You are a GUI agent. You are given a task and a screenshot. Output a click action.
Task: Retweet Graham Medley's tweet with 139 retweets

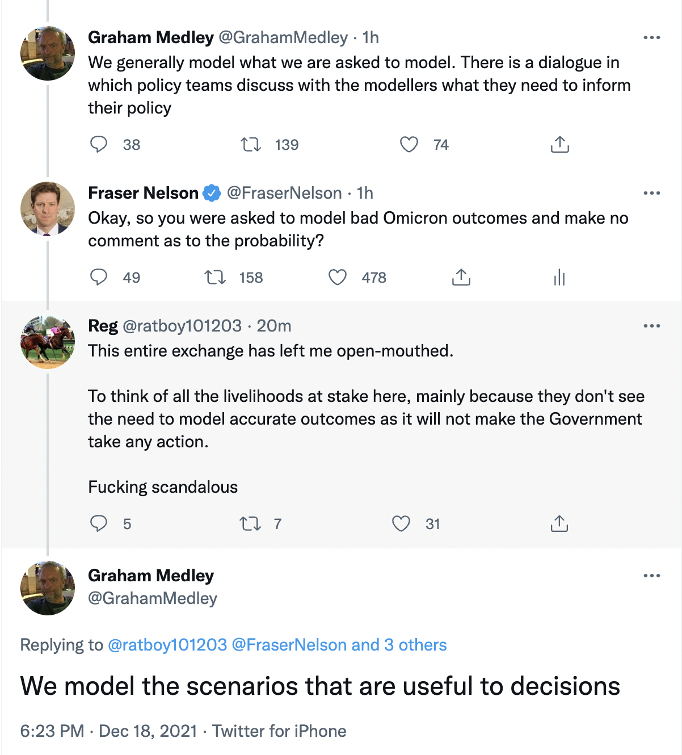(251, 144)
